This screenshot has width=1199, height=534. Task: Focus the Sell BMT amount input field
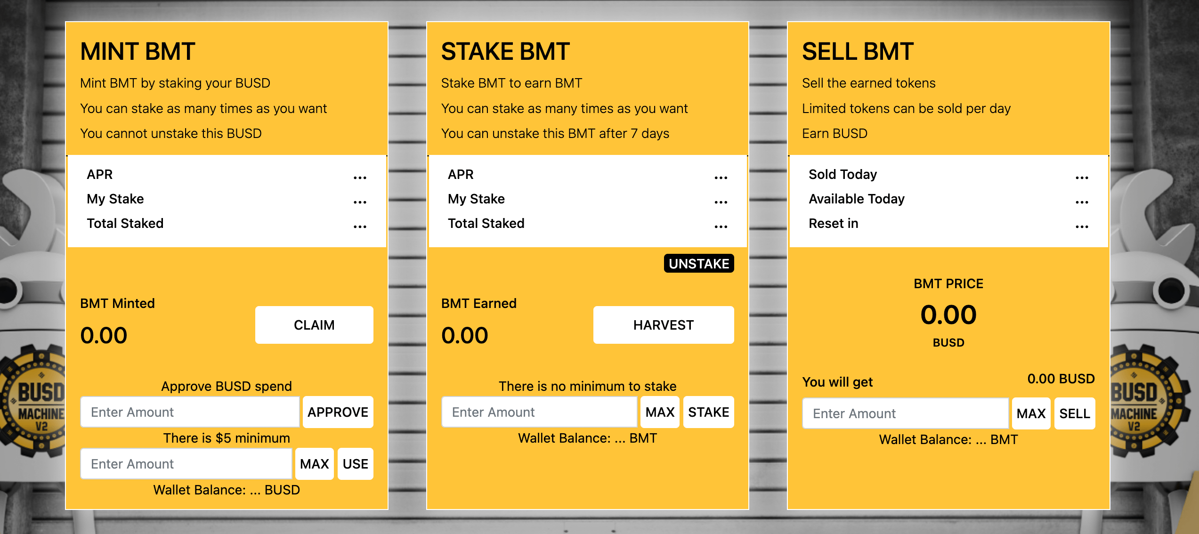(905, 413)
